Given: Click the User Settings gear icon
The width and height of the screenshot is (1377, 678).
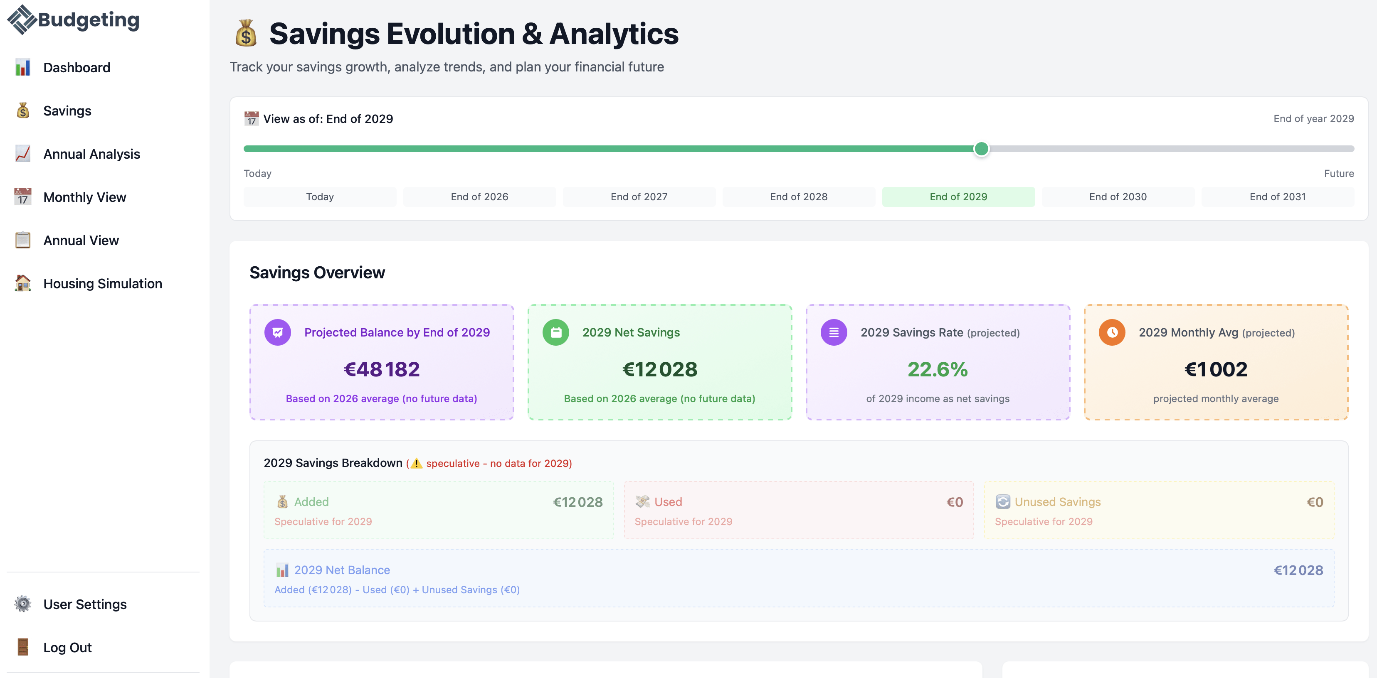Looking at the screenshot, I should point(23,604).
